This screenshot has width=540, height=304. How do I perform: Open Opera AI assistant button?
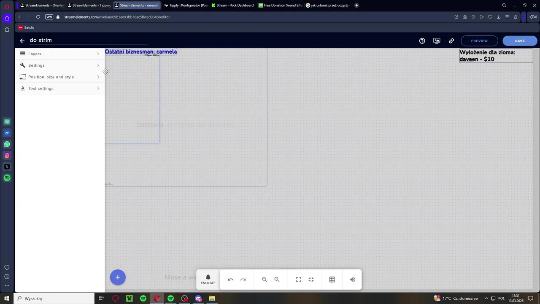point(533,17)
